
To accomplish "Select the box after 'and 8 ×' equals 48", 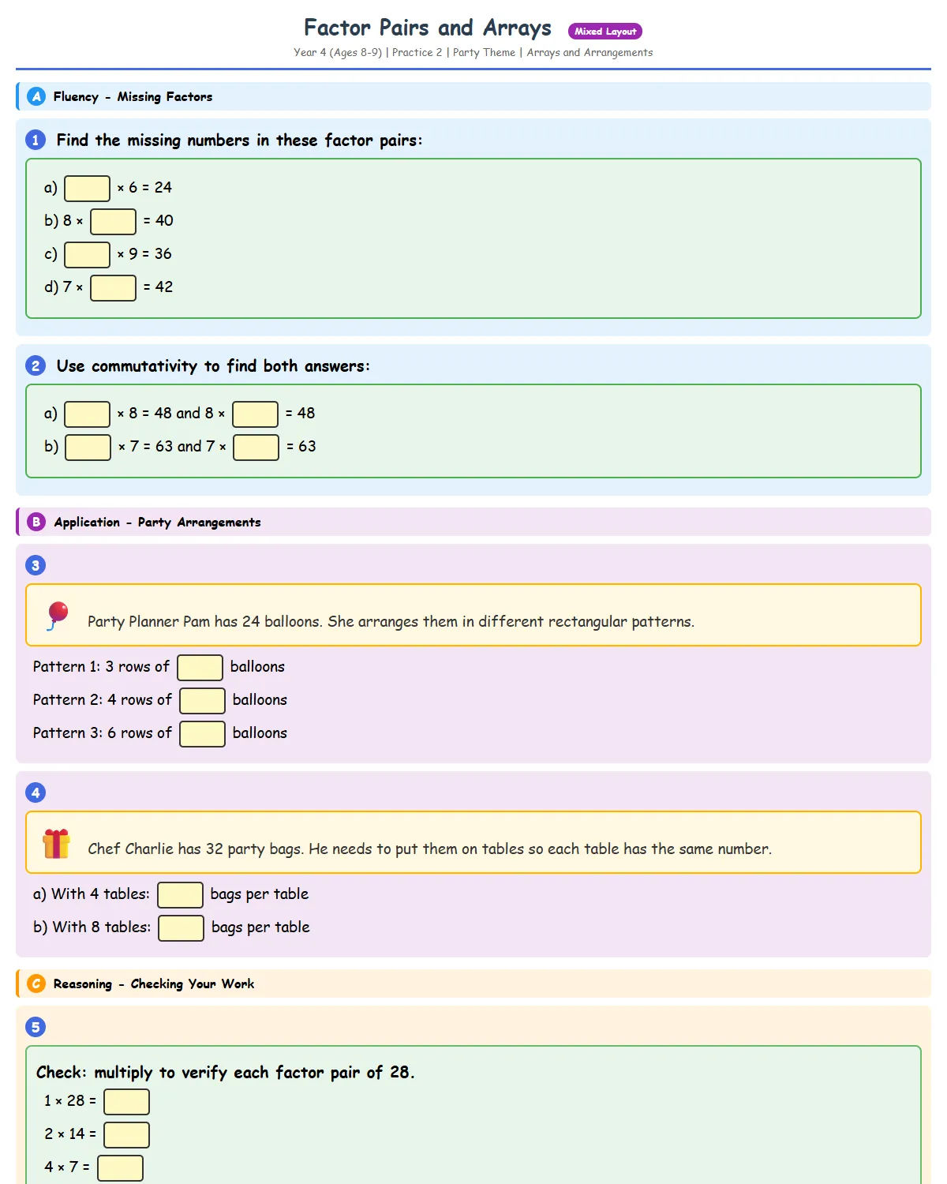I will pos(255,414).
